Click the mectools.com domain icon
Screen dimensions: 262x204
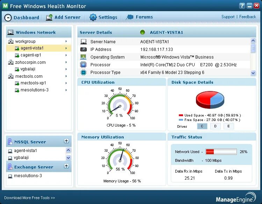click(11, 76)
